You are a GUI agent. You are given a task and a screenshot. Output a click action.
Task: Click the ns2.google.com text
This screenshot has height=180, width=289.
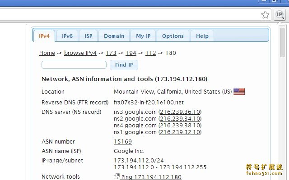[x=135, y=119]
